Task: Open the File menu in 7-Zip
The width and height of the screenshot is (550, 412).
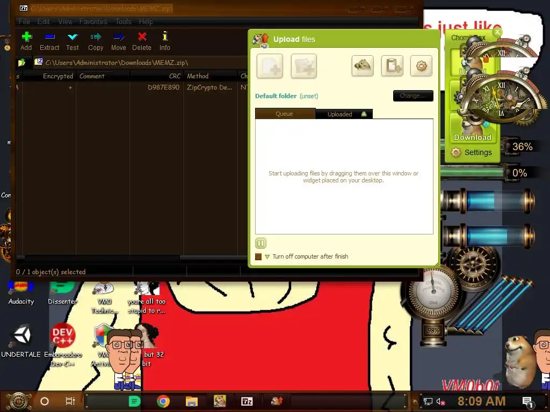Action: 24,21
